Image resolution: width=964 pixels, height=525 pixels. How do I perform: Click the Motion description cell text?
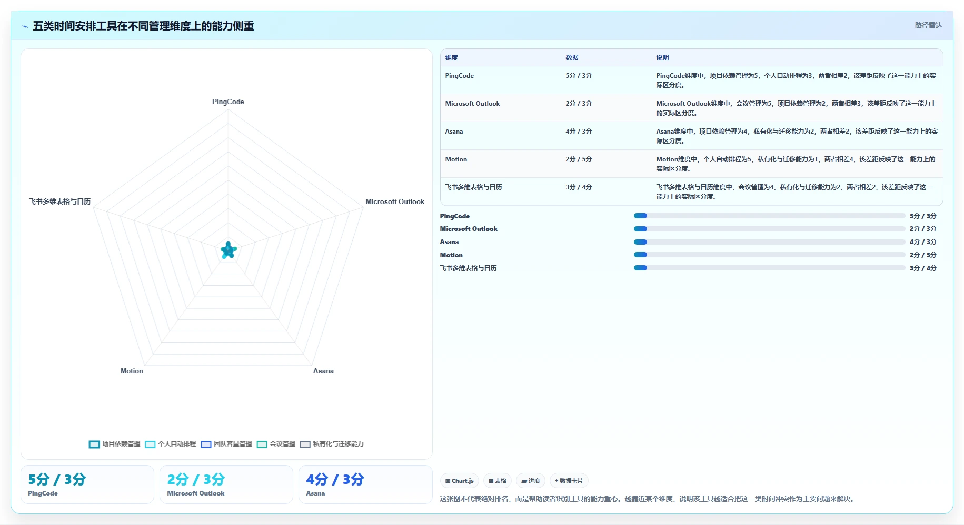(x=796, y=164)
